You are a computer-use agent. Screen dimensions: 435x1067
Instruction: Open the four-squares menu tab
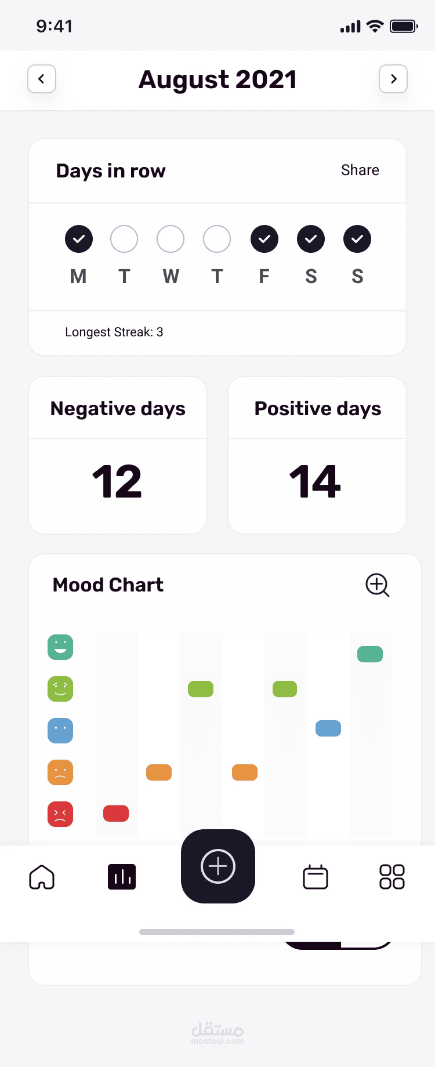coord(392,877)
